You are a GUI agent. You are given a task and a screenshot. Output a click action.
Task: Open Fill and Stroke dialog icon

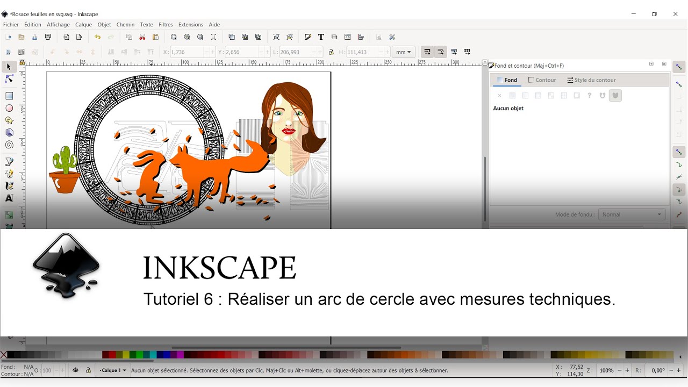(307, 37)
